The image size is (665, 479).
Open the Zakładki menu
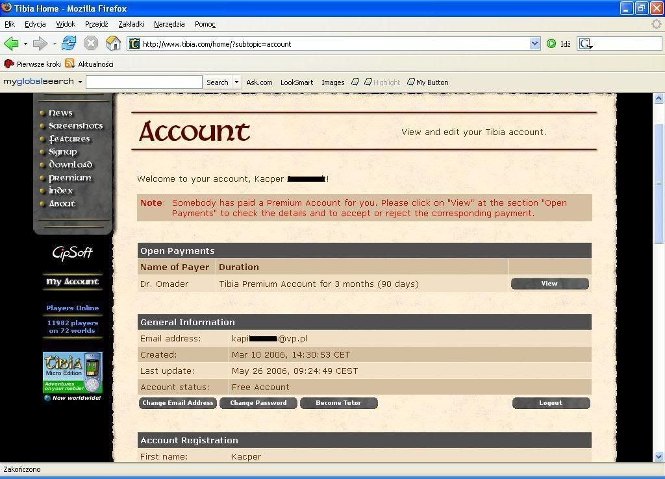click(131, 24)
